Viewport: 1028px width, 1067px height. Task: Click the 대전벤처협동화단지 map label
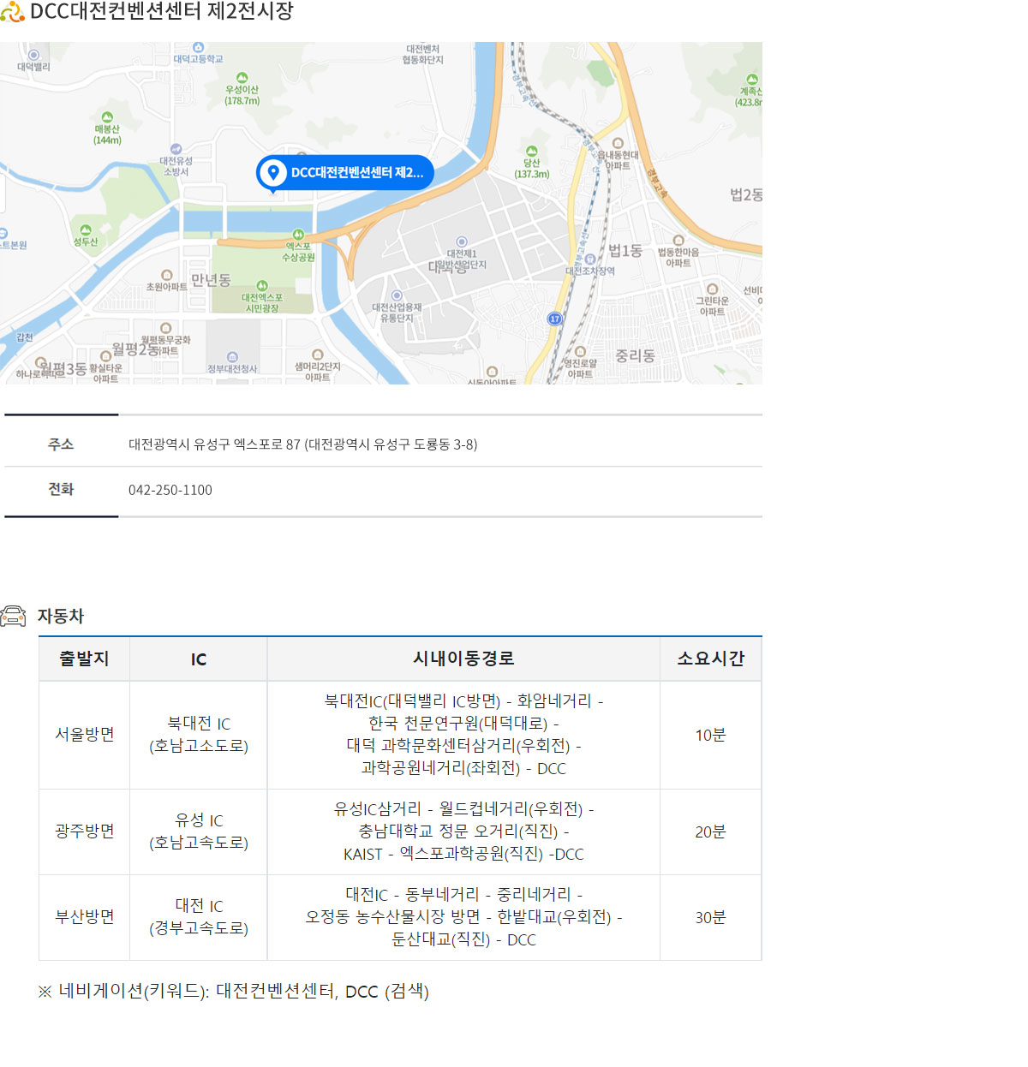click(x=423, y=55)
